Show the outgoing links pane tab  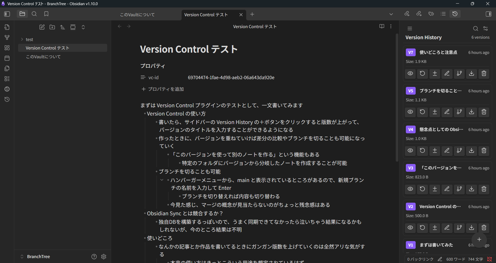click(x=419, y=14)
